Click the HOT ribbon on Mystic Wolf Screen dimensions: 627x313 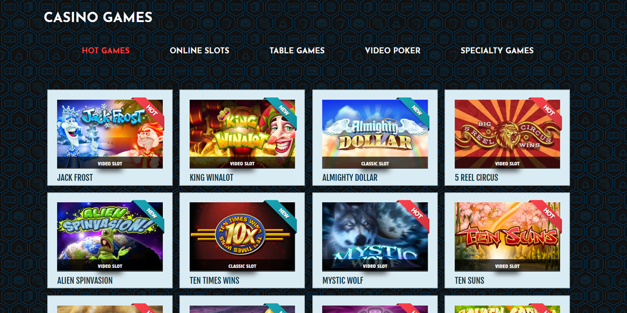pos(416,213)
